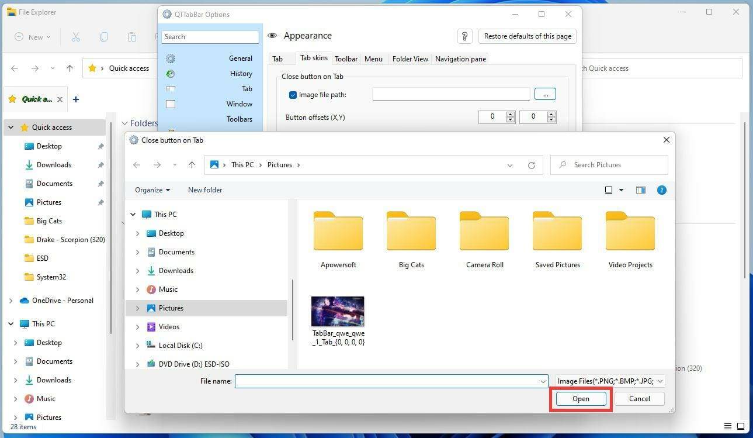Toggle the eye icon beside Appearance
The width and height of the screenshot is (753, 438).
(x=272, y=35)
